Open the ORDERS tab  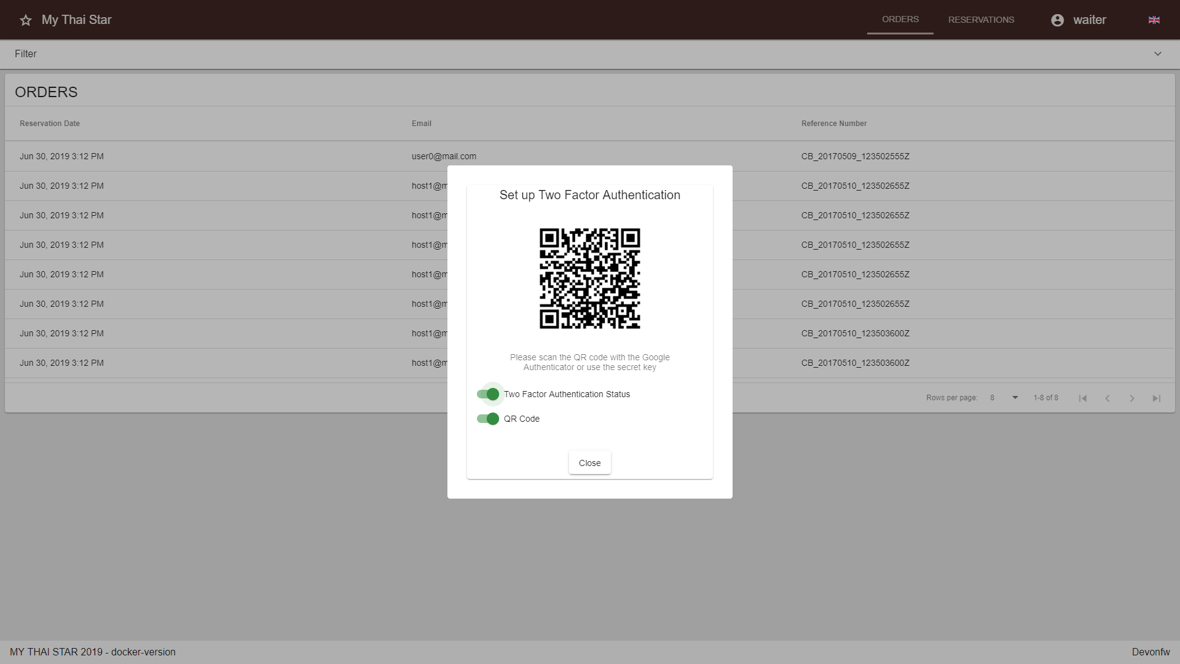(900, 20)
